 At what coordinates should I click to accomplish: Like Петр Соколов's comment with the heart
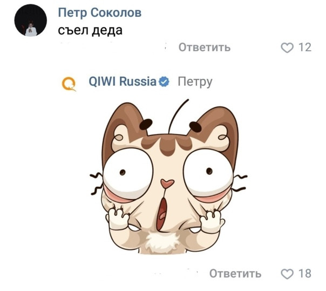287,48
